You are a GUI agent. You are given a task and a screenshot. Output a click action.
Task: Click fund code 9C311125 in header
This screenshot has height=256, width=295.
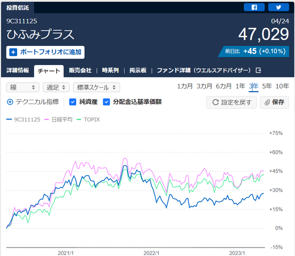click(x=22, y=21)
